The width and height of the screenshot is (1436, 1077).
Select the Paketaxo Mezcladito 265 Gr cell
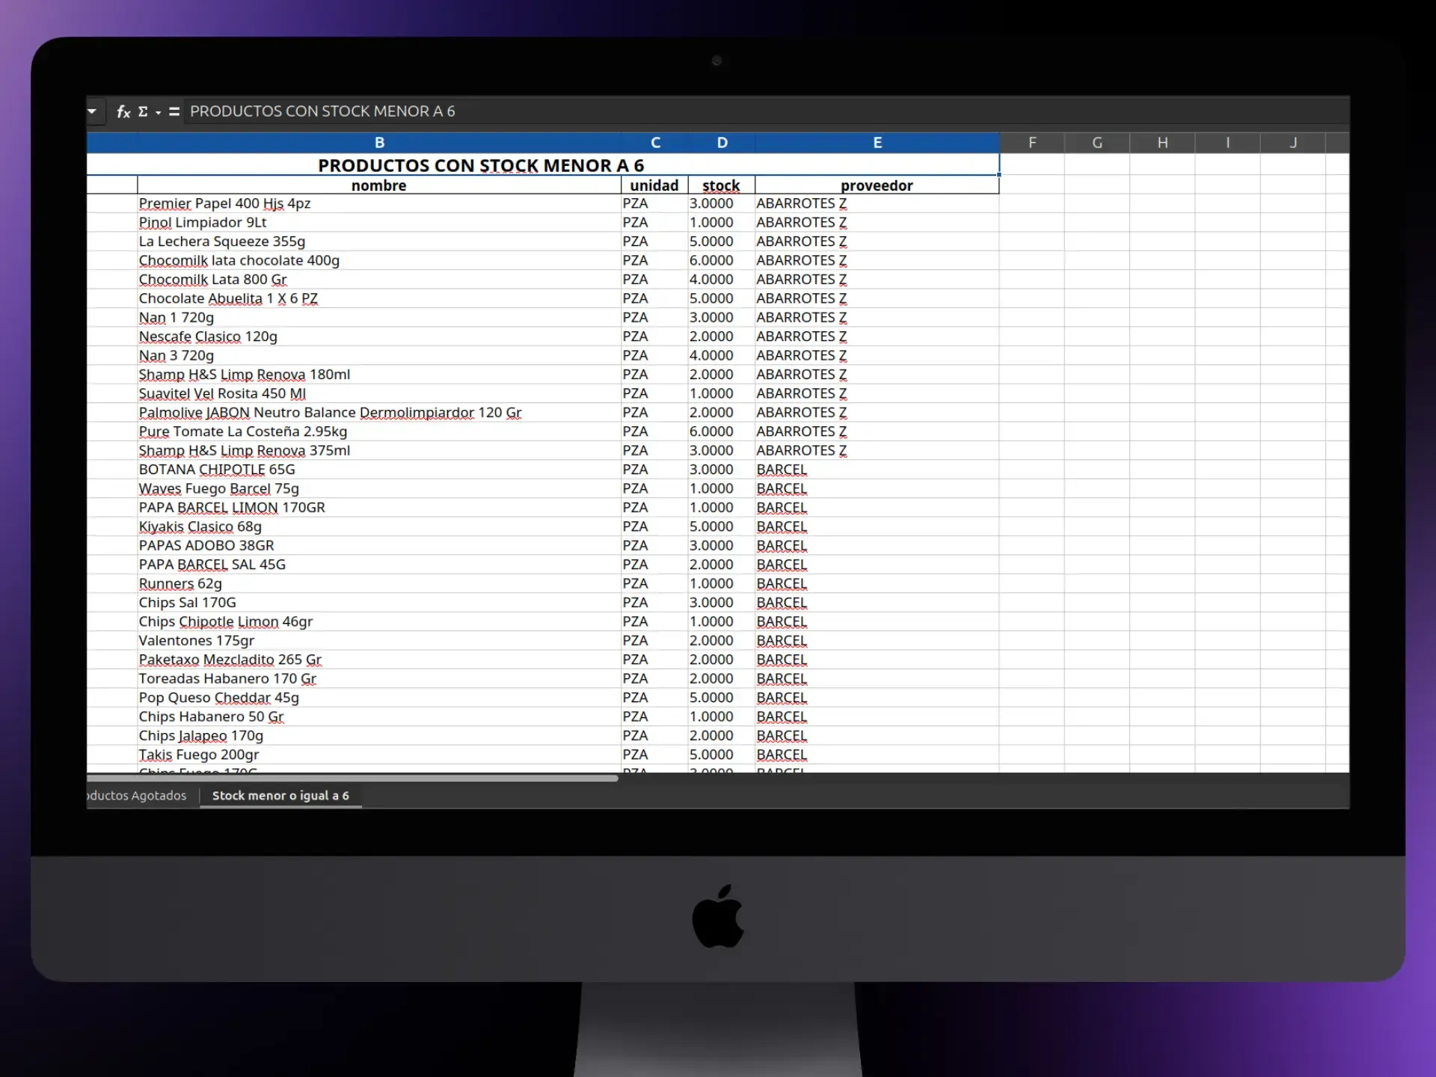pos(379,660)
